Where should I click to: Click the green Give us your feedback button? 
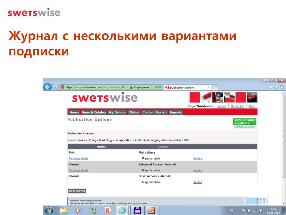point(245,121)
